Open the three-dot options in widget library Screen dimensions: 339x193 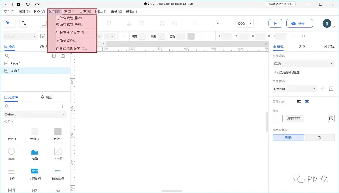click(63, 106)
